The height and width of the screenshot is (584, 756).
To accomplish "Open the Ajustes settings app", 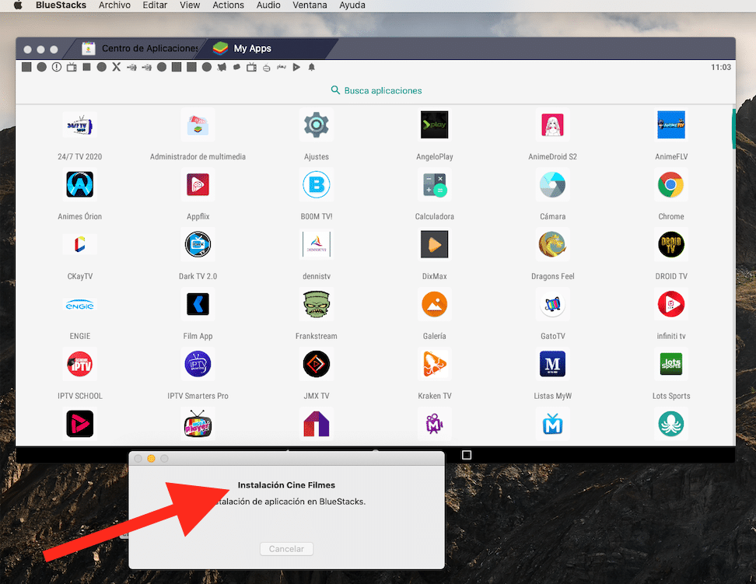I will tap(316, 125).
